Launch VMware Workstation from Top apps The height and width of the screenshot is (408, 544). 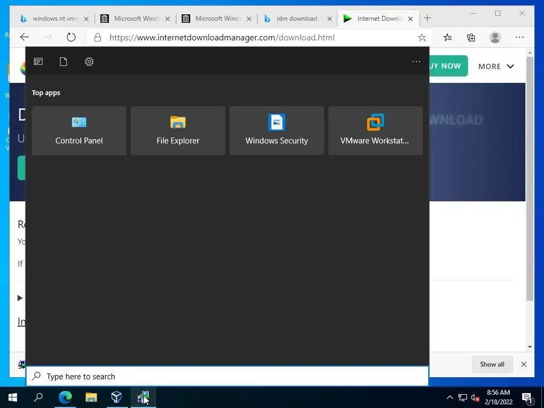376,131
